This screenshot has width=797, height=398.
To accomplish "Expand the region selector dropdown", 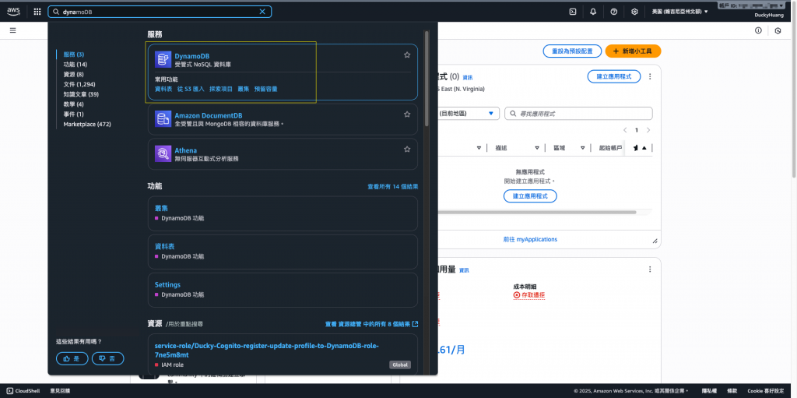I will click(x=679, y=12).
